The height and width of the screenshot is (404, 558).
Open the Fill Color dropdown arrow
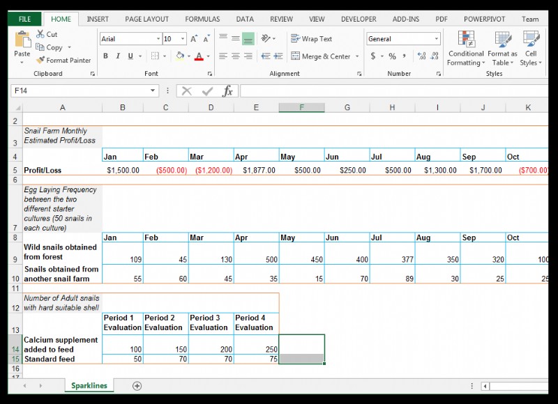click(188, 54)
